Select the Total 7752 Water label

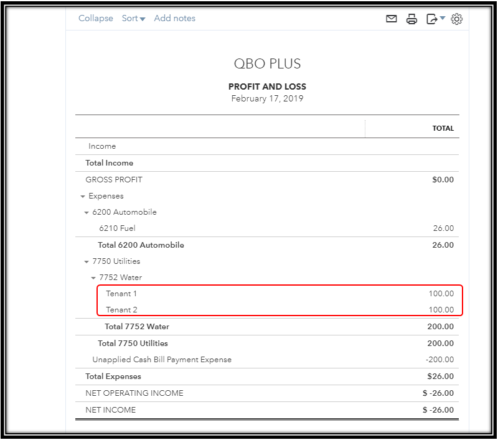pos(137,327)
